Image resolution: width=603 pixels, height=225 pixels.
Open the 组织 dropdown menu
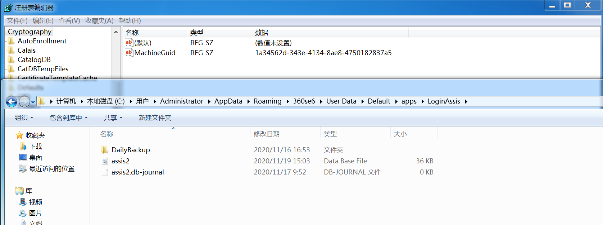24,118
